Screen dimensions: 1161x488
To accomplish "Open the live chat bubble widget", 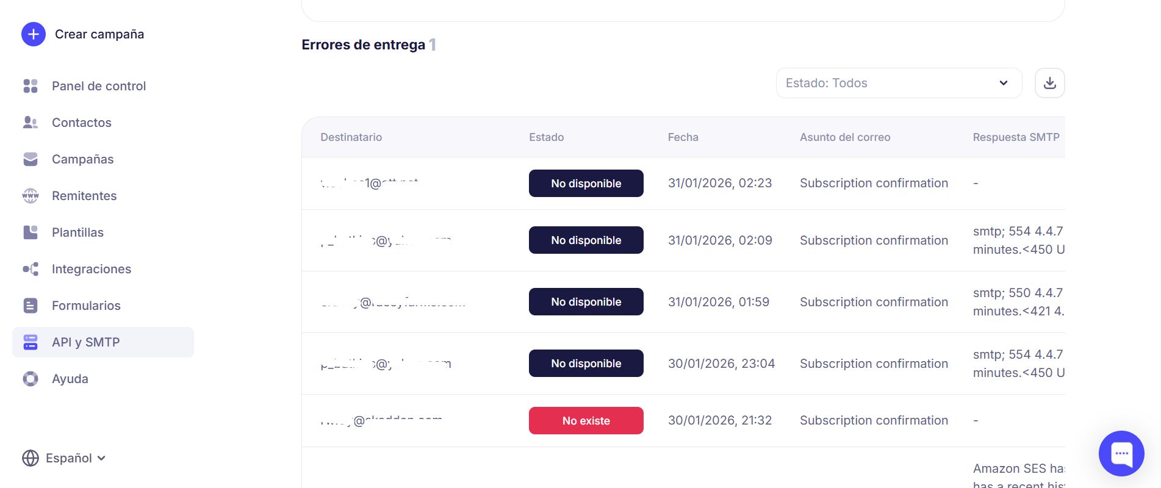I will click(1121, 453).
